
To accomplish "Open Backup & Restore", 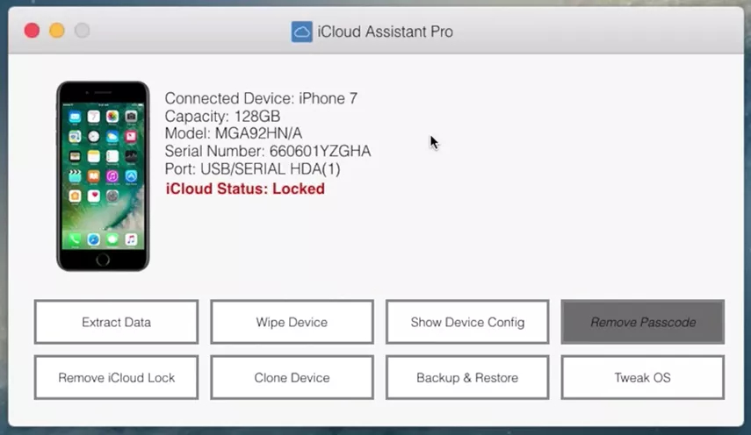I will point(467,378).
